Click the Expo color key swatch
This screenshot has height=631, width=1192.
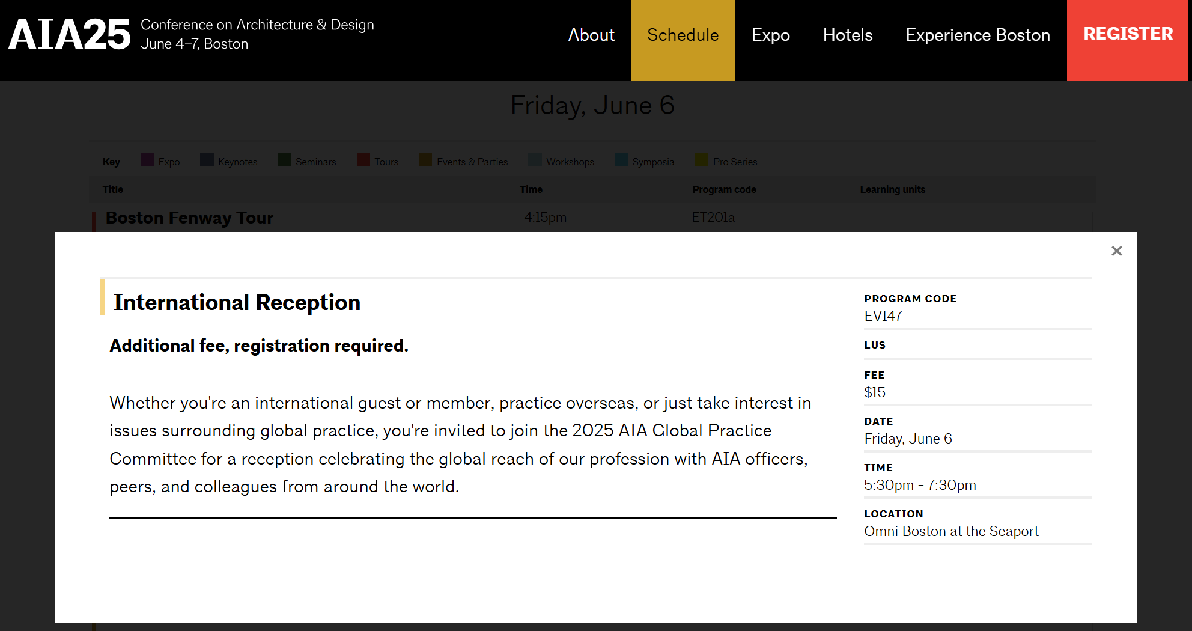(147, 159)
